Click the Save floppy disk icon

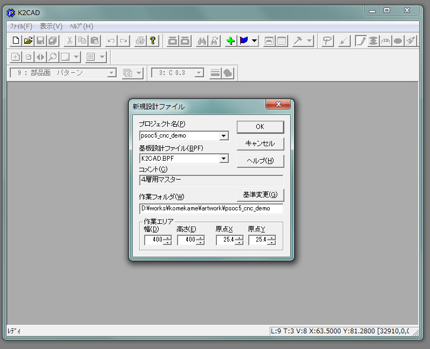[40, 41]
